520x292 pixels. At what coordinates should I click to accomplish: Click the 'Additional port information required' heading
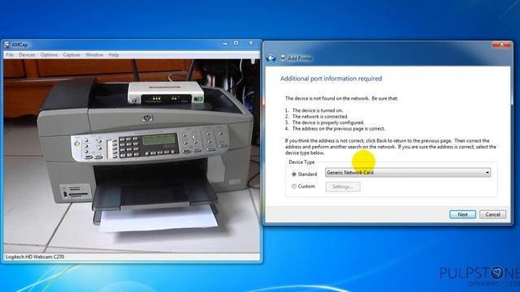pyautogui.click(x=331, y=79)
